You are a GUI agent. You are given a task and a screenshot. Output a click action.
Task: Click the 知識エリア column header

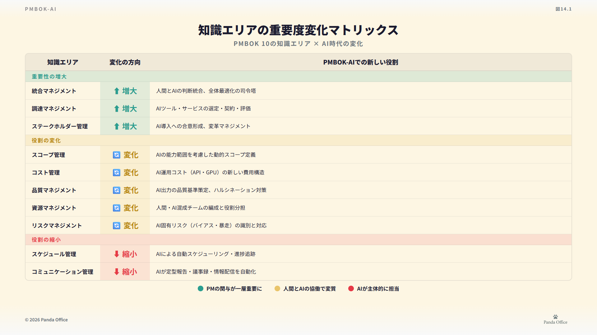[63, 62]
